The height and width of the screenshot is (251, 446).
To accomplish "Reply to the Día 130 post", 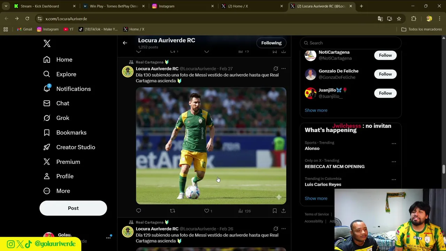I will coord(139,211).
